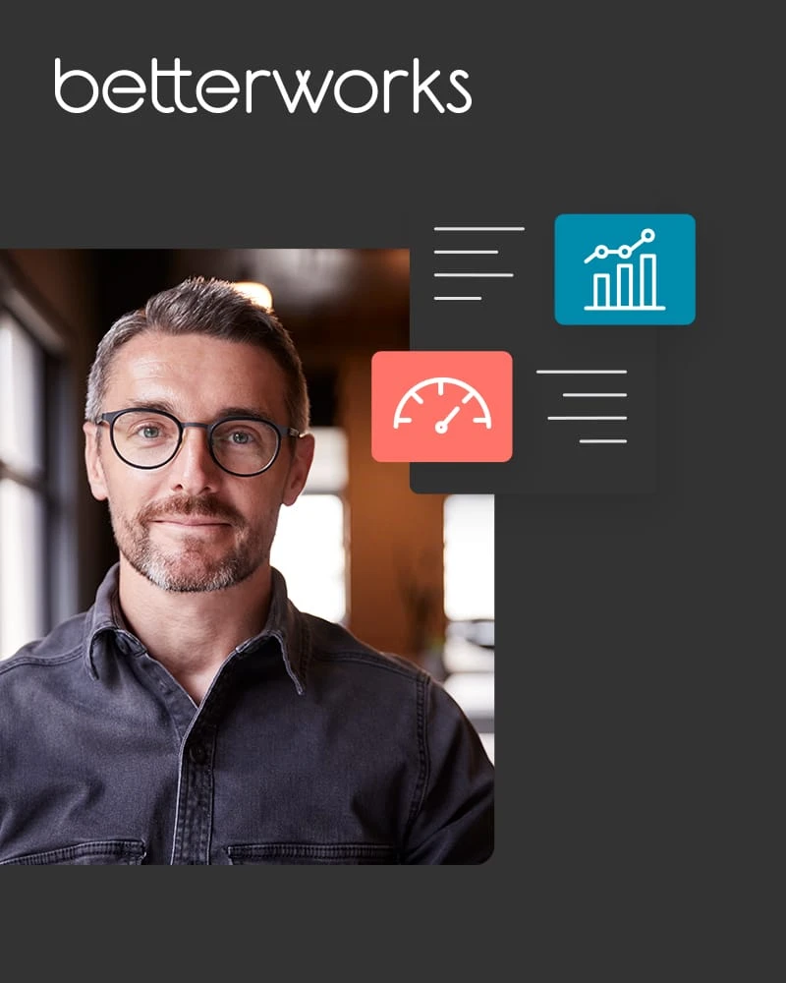
Task: Click the gauge needle pivot circle
Action: click(x=441, y=429)
